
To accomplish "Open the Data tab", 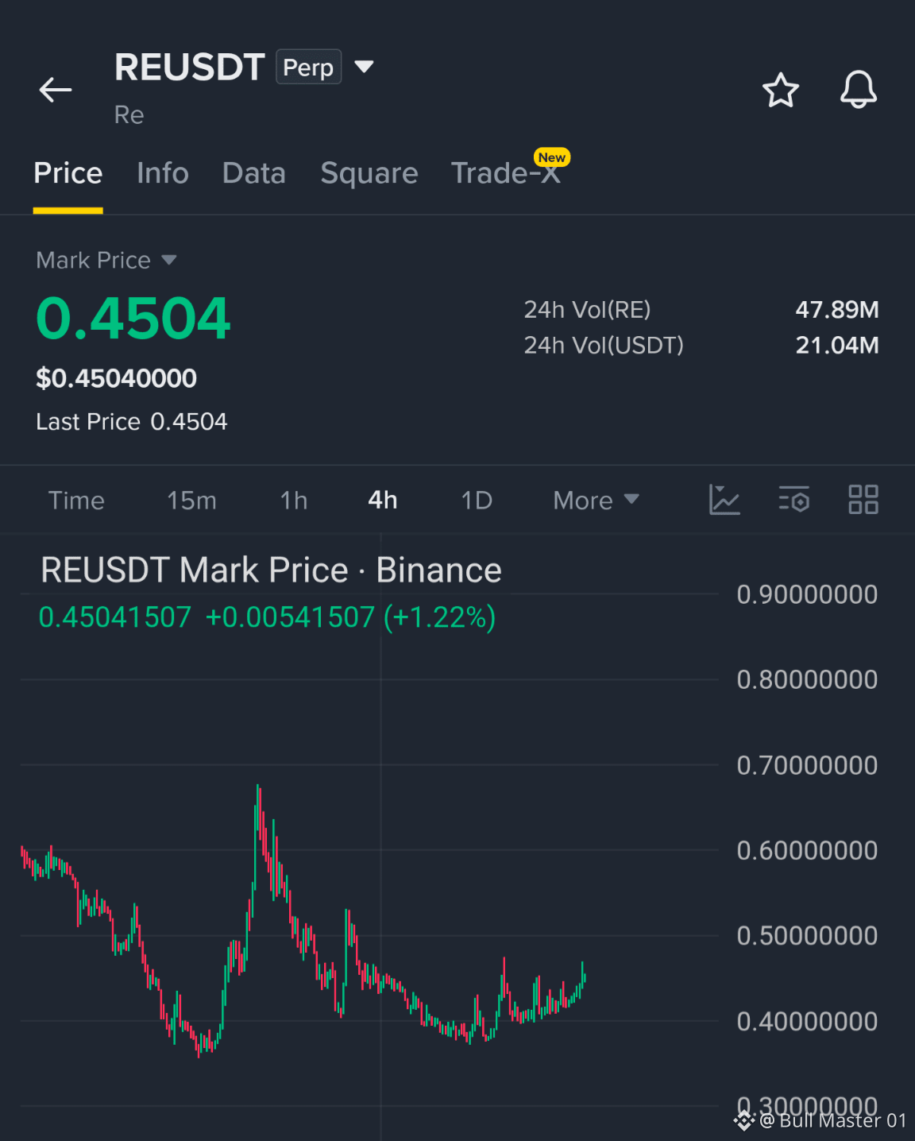I will (x=254, y=173).
